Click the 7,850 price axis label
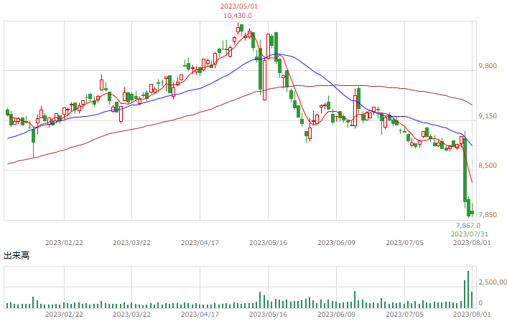Screen dimensions: 507x321 488,215
